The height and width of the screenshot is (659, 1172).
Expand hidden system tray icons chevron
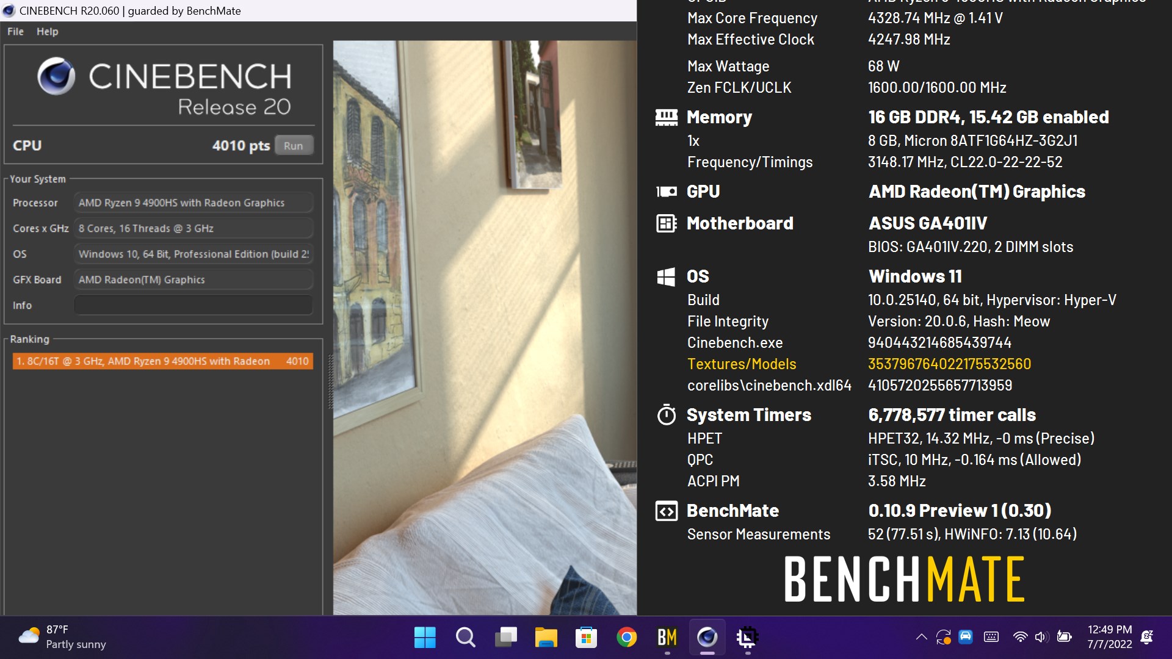tap(921, 637)
